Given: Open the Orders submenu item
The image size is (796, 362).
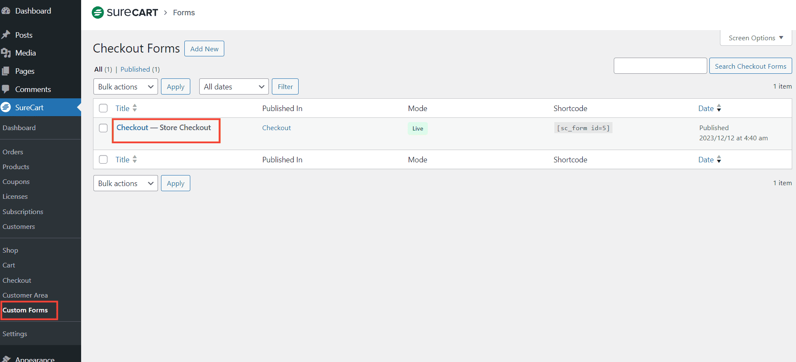Looking at the screenshot, I should 13,152.
